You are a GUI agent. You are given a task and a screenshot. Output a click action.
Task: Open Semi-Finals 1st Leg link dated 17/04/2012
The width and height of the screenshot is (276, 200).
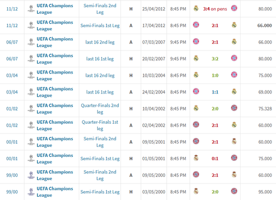point(100,25)
